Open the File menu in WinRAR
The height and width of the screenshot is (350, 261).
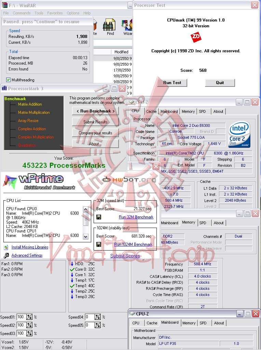[6, 13]
